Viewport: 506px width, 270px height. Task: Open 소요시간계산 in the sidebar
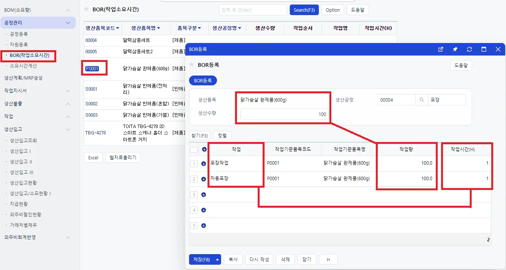point(23,66)
